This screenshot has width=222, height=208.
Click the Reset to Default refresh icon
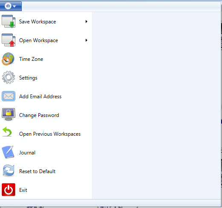pyautogui.click(x=9, y=171)
